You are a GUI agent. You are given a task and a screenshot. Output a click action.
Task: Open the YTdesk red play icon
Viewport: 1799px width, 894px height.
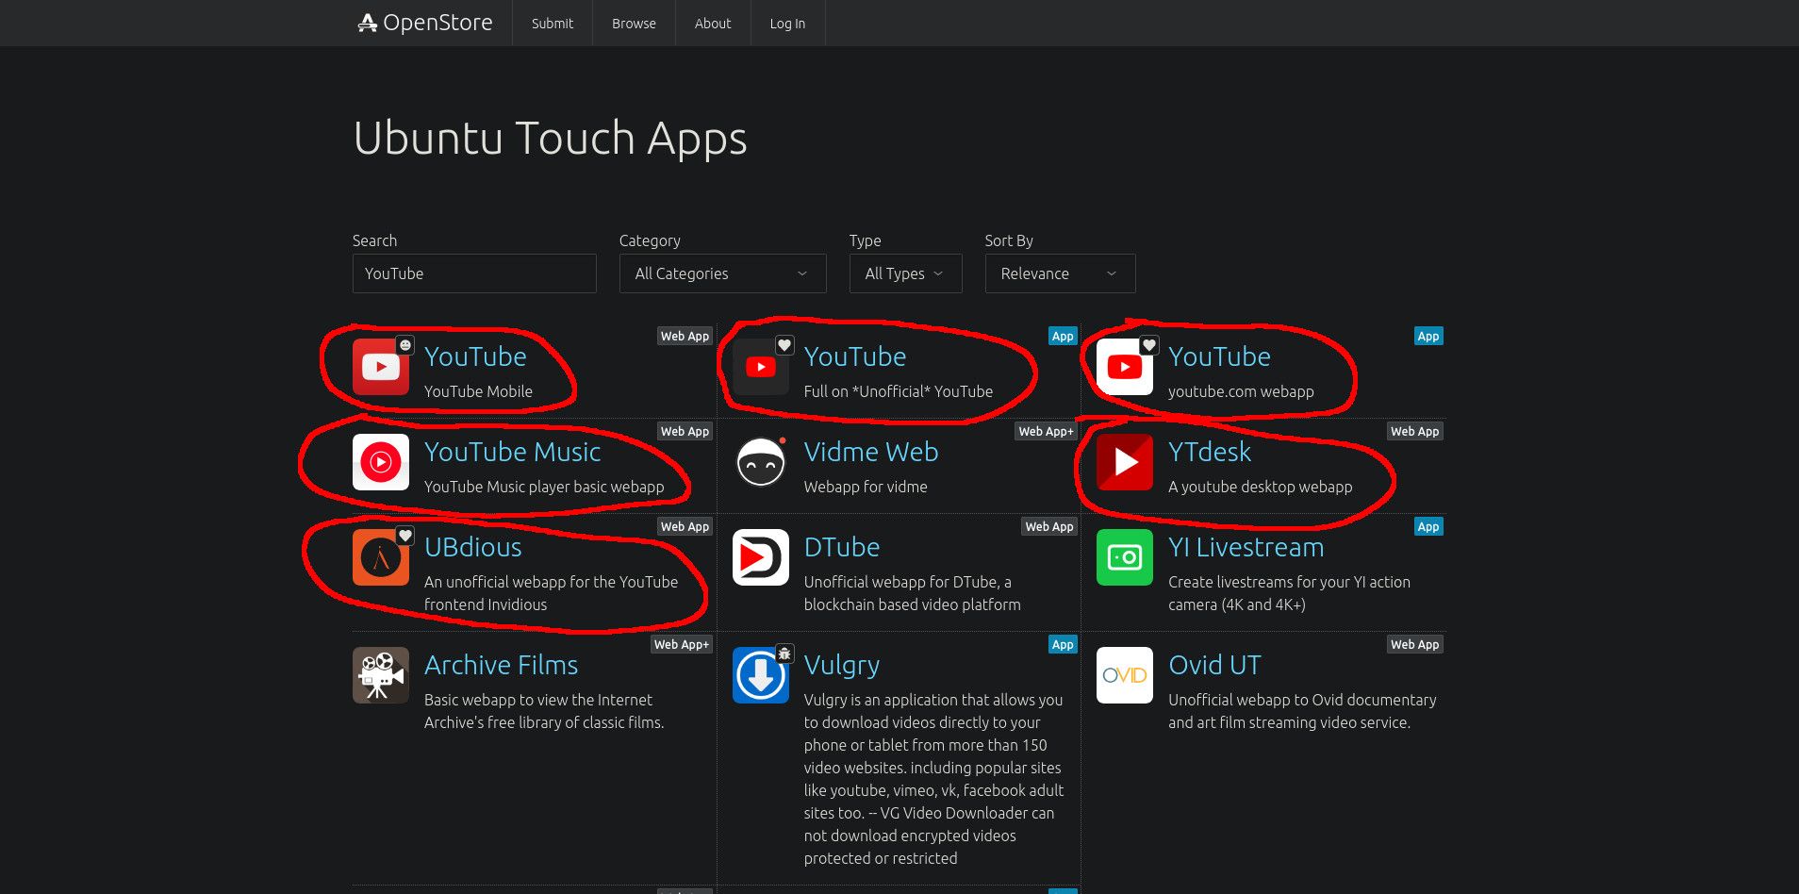pyautogui.click(x=1125, y=462)
